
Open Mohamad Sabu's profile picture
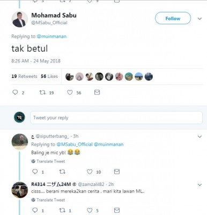[x=20, y=19]
